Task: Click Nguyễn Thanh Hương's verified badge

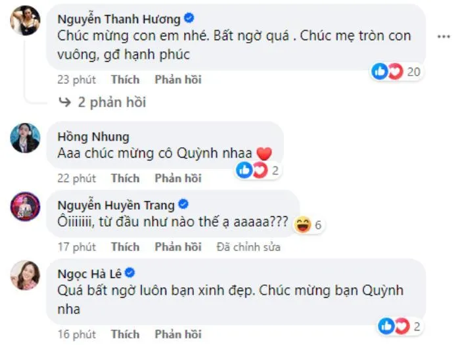Action: coord(189,18)
